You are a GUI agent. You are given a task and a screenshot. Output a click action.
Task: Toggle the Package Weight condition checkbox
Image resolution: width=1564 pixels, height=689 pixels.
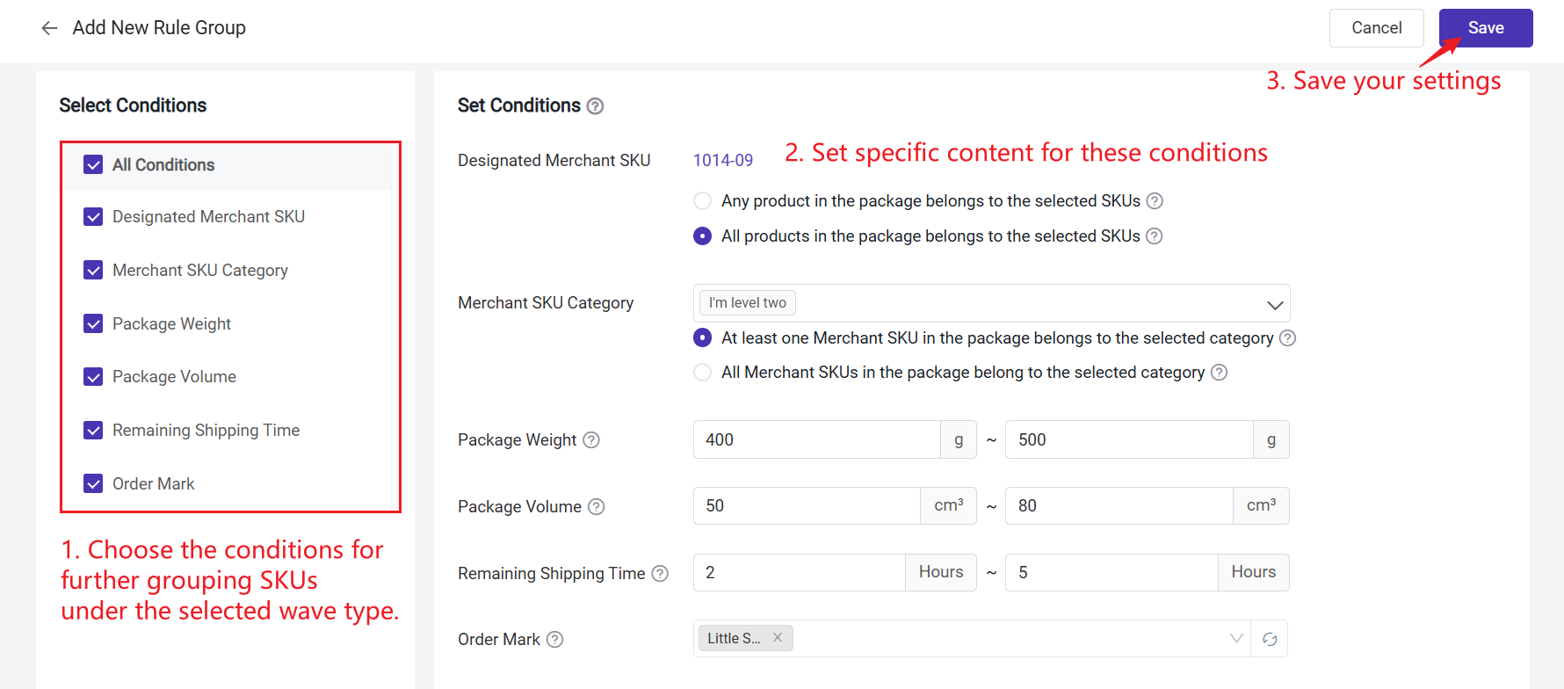(x=93, y=324)
